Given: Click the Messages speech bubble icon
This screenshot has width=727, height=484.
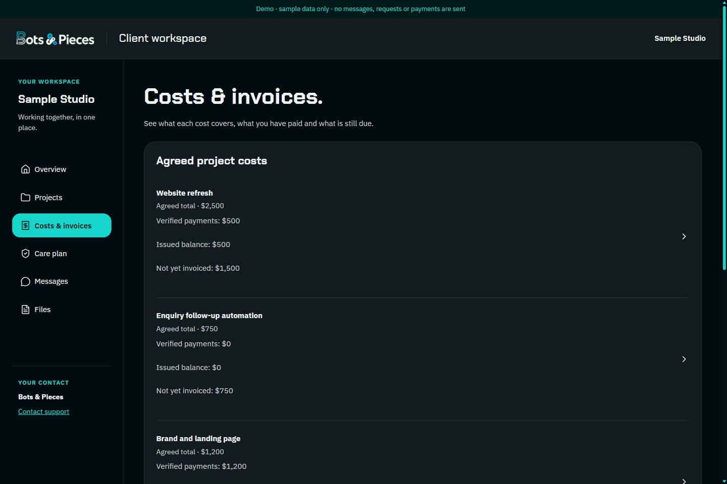Looking at the screenshot, I should [x=25, y=281].
